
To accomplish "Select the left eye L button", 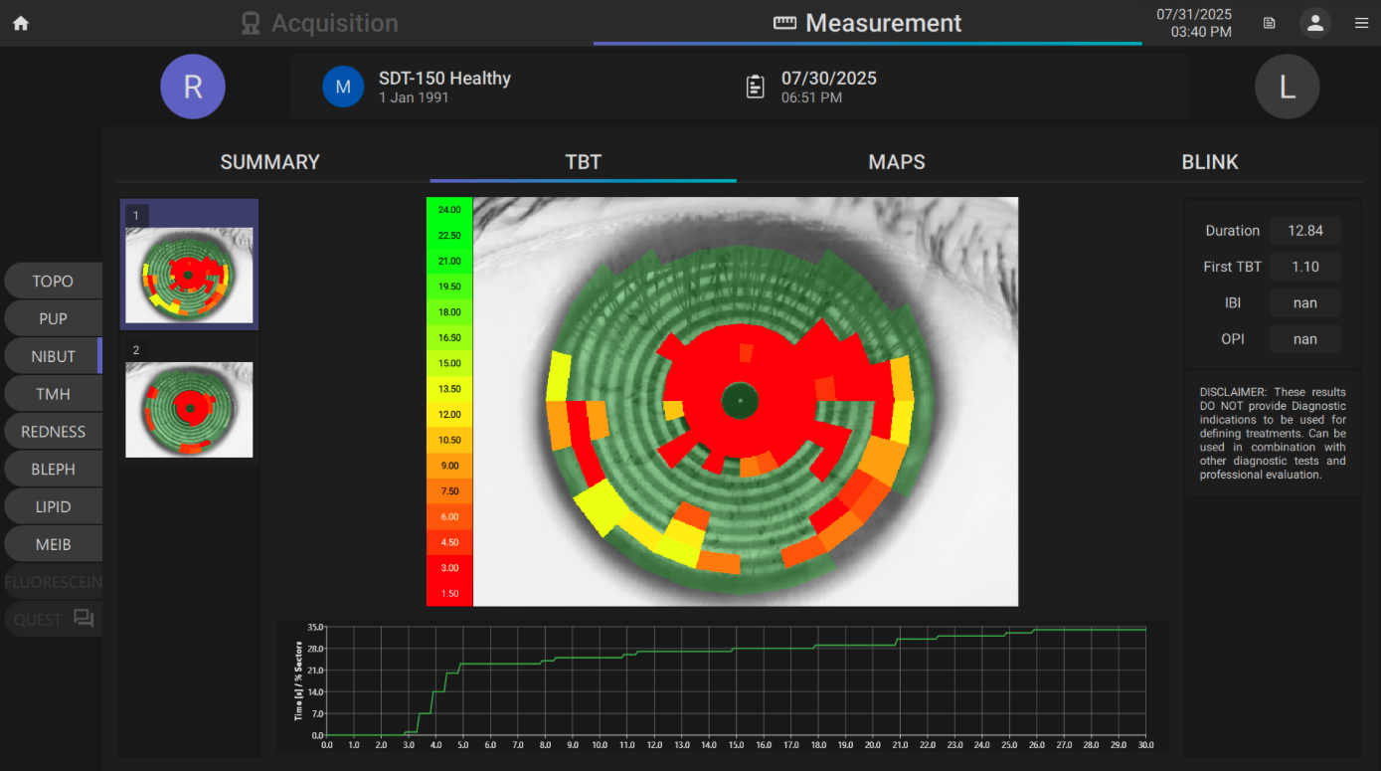I will (1287, 87).
